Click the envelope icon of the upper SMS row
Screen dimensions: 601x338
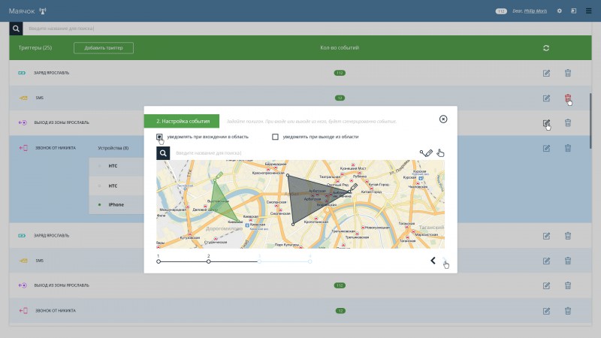23,98
